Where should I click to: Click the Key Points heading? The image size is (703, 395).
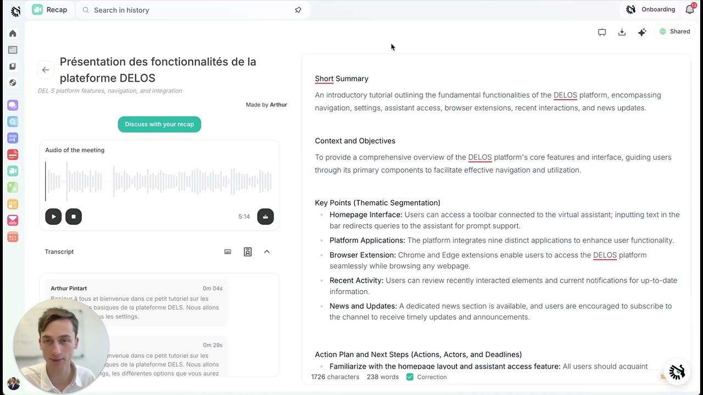(377, 203)
